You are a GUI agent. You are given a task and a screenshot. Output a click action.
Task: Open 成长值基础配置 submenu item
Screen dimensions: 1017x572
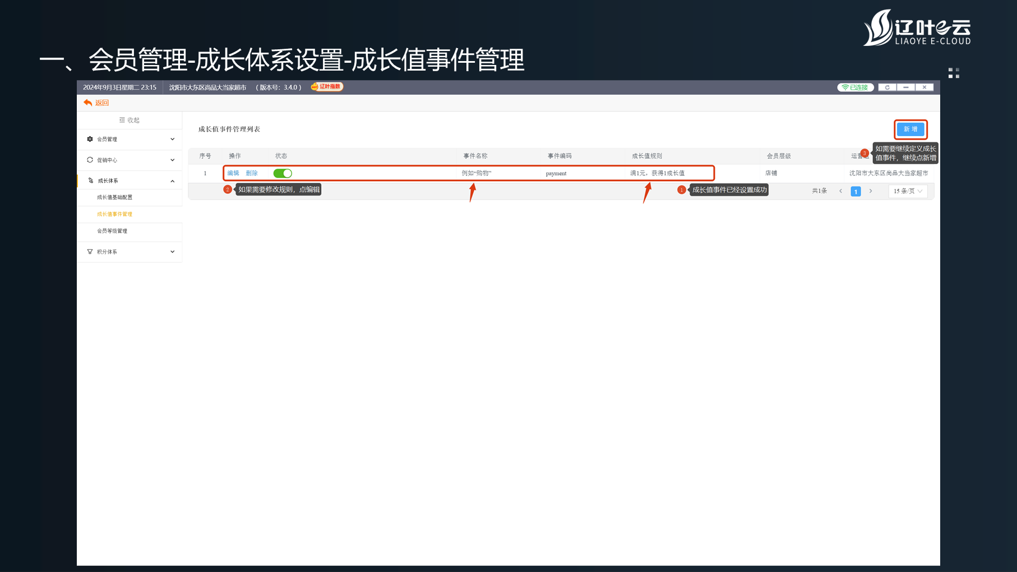pyautogui.click(x=114, y=197)
